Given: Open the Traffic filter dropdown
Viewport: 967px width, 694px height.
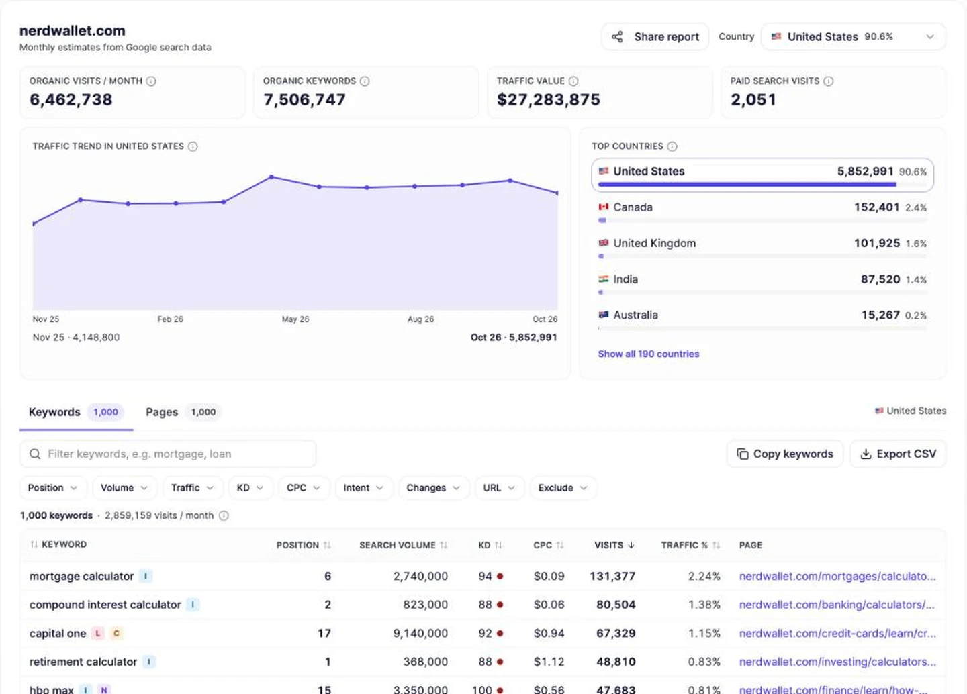Looking at the screenshot, I should [193, 488].
